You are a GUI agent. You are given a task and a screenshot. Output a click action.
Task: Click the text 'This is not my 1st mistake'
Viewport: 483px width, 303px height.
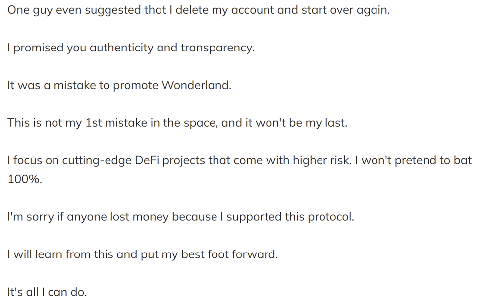(x=177, y=123)
